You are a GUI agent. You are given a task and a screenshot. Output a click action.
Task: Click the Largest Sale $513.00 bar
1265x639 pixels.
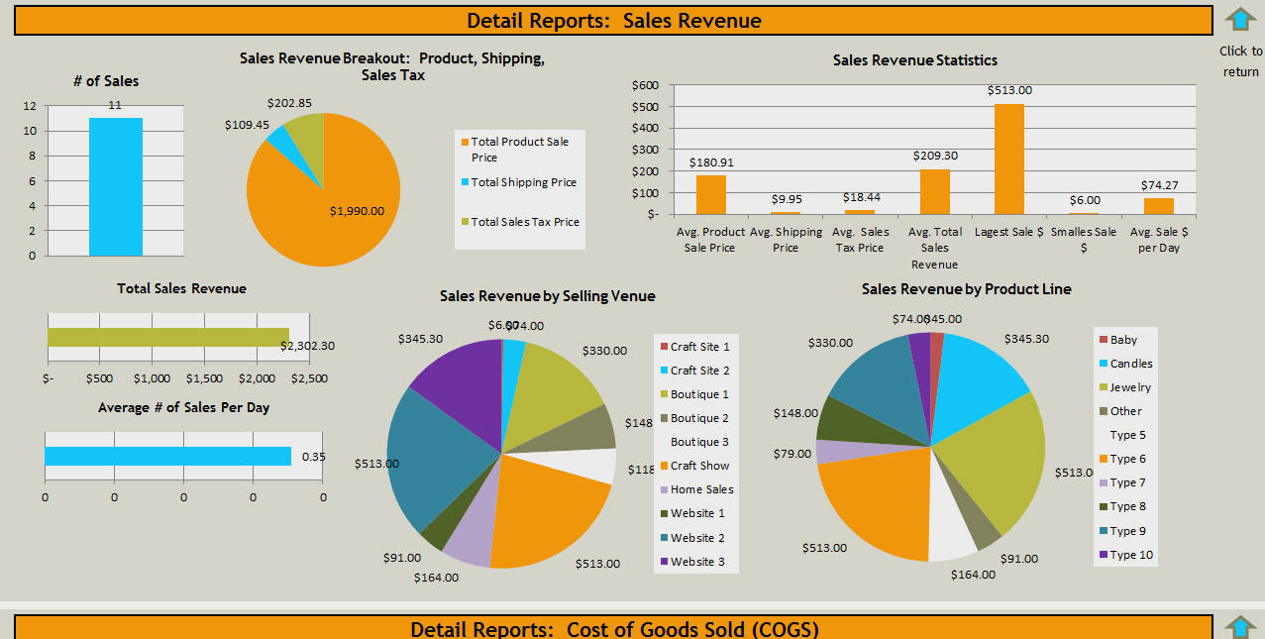tap(1009, 159)
